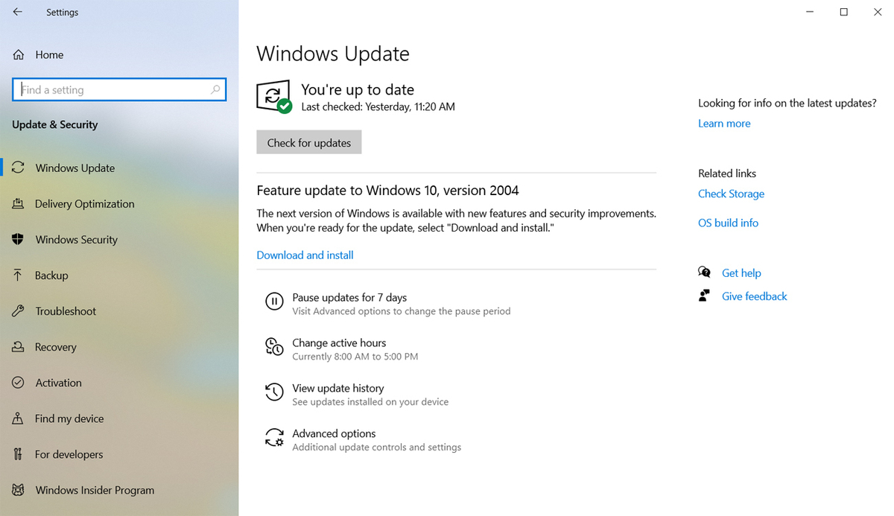Click the history icon for View update history
The height and width of the screenshot is (516, 894).
[274, 392]
